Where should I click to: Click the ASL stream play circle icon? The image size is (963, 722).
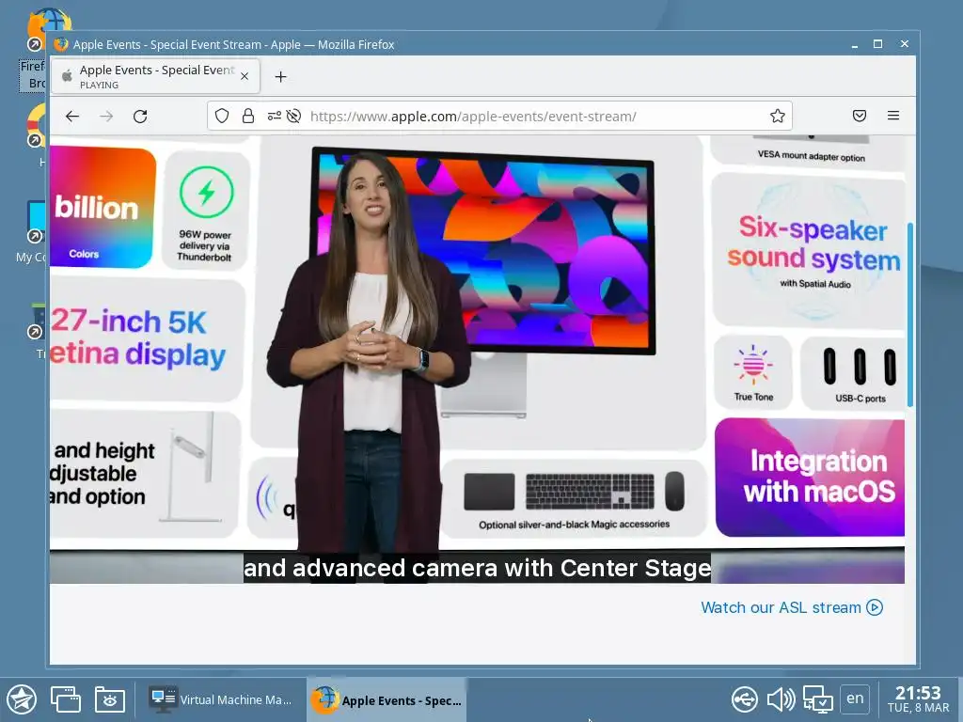tap(875, 607)
